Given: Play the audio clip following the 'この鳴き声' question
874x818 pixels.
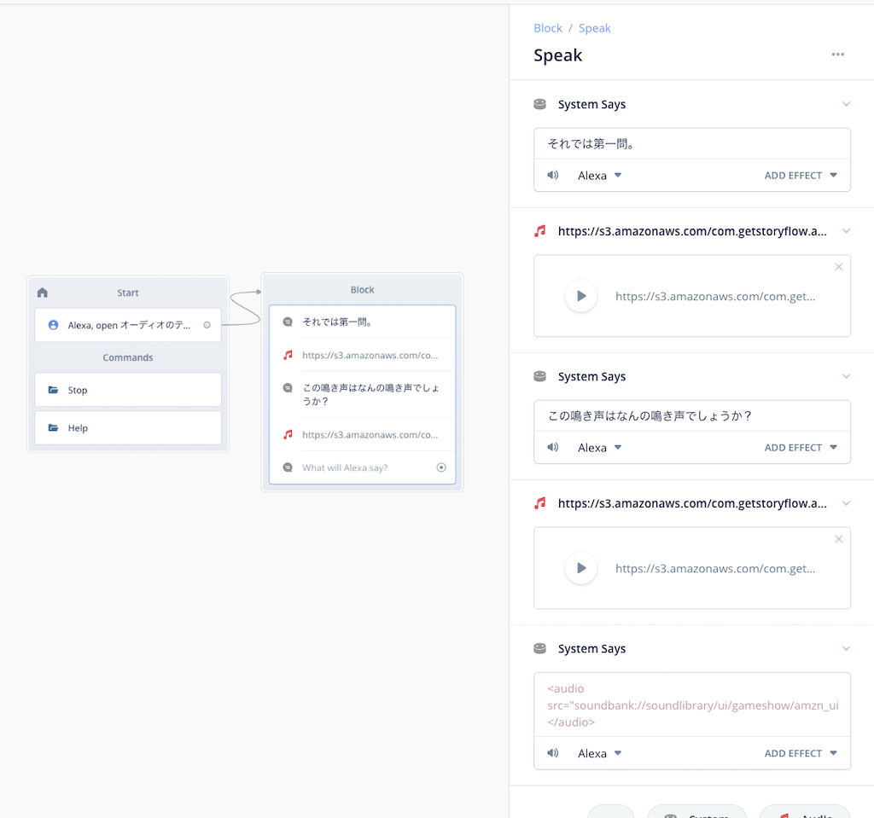Looking at the screenshot, I should (580, 568).
